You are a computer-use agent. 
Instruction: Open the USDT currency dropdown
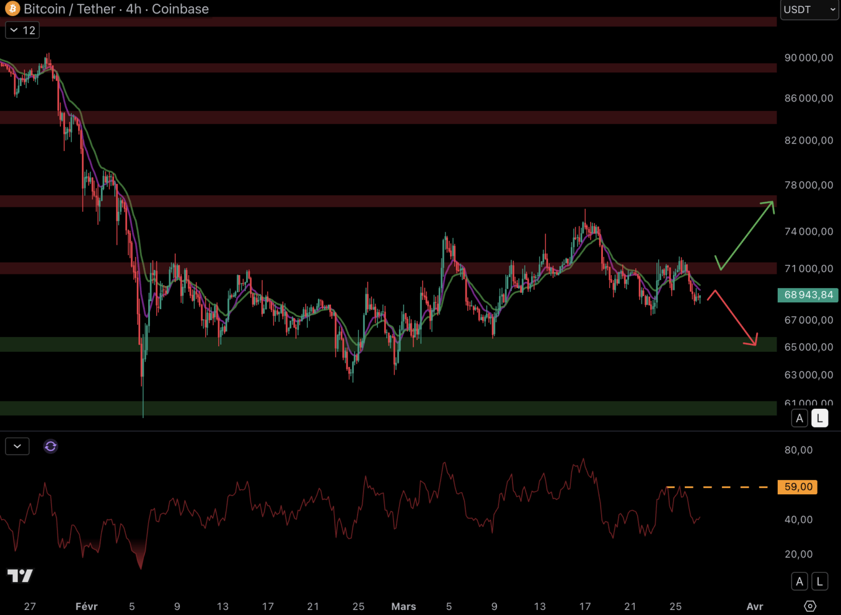pyautogui.click(x=809, y=10)
